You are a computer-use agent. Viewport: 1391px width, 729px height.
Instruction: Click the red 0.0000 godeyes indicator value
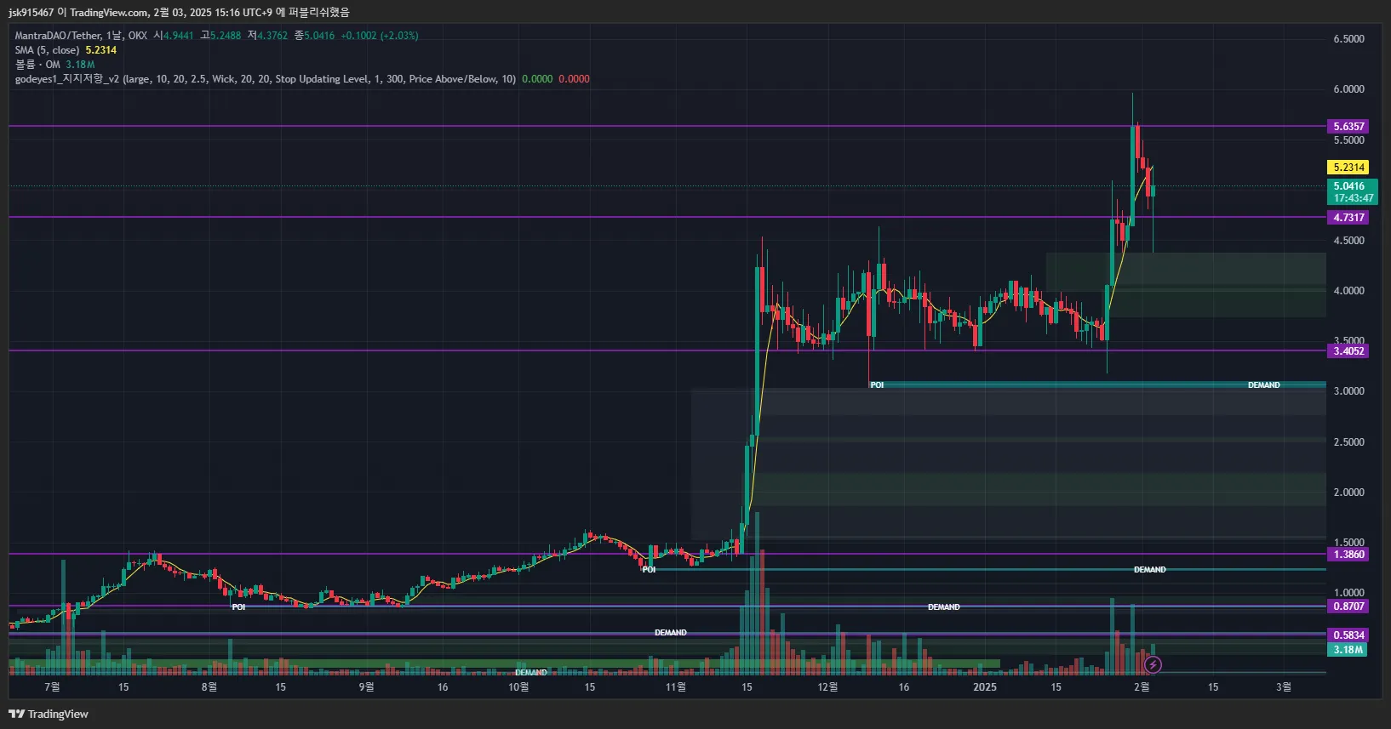(x=574, y=79)
